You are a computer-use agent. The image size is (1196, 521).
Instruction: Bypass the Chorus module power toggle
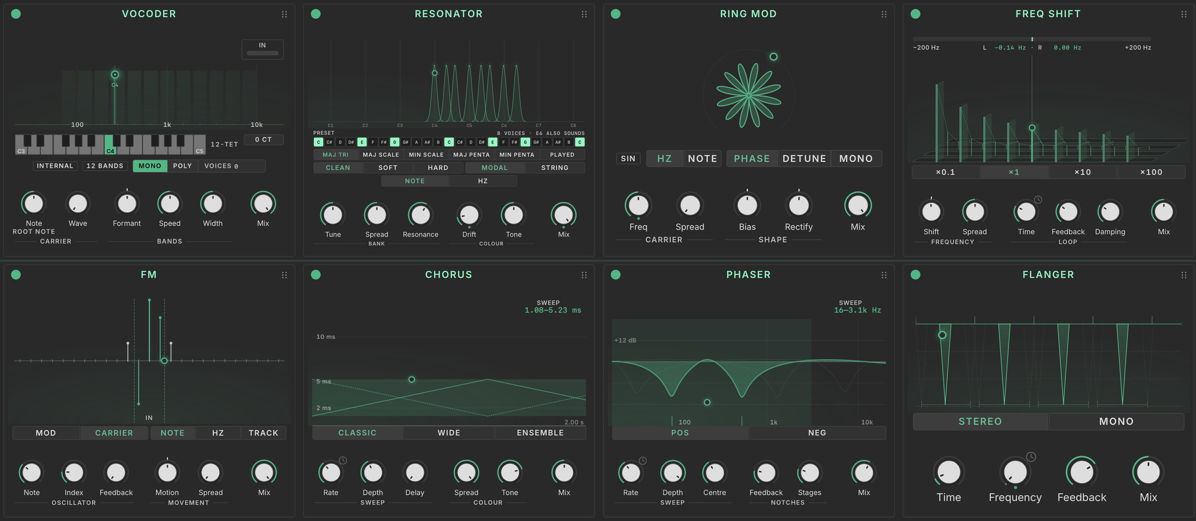[x=316, y=274]
